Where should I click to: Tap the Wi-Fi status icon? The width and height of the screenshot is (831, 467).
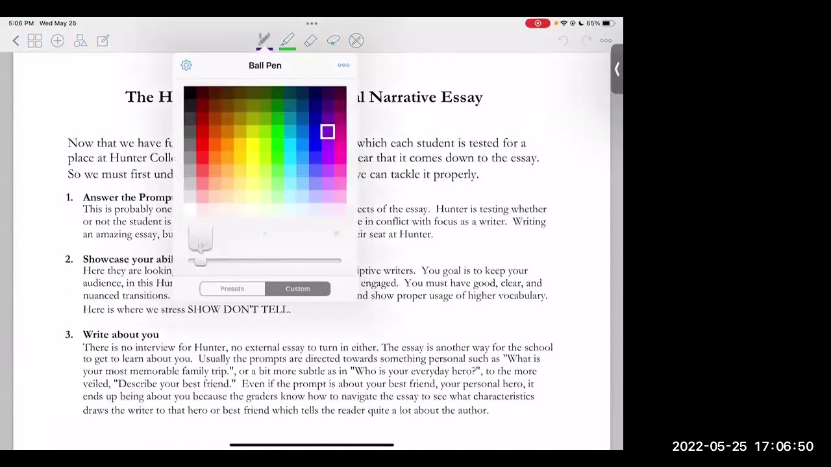564,23
